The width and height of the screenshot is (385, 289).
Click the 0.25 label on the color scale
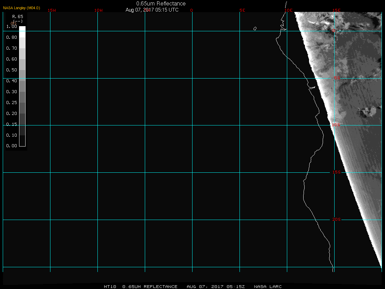coord(12,103)
